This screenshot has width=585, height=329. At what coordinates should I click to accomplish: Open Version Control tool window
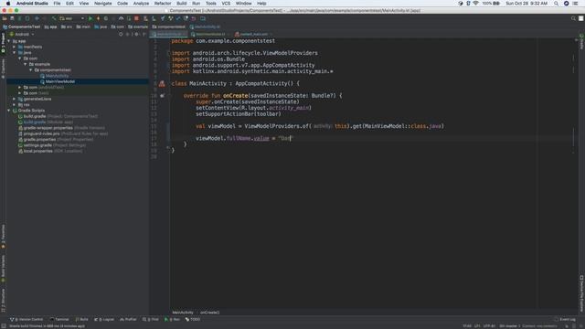(27, 319)
